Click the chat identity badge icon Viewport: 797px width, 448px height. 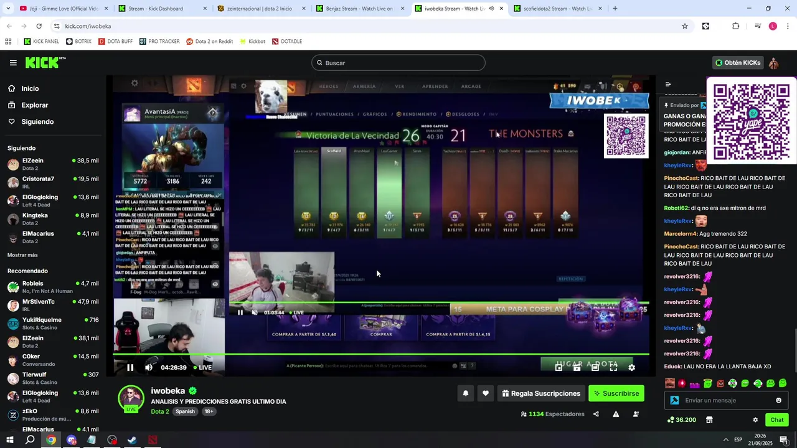click(x=674, y=400)
